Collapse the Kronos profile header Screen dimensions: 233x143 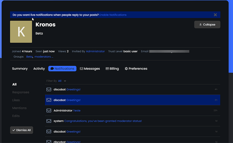(x=207, y=25)
